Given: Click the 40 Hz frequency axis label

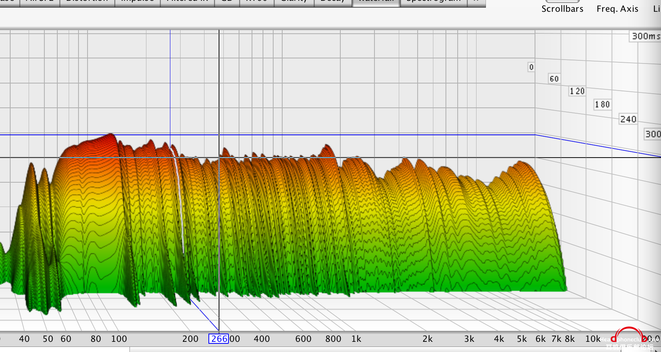Looking at the screenshot, I should (24, 339).
